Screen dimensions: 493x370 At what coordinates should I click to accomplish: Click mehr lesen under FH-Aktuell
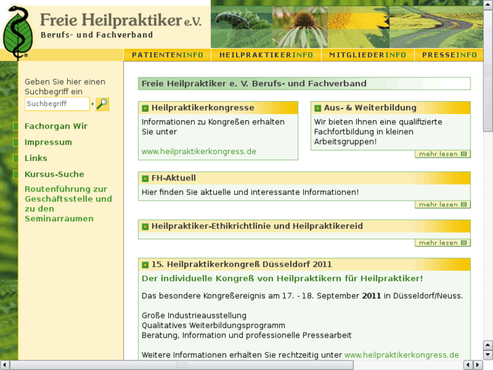[x=442, y=204]
